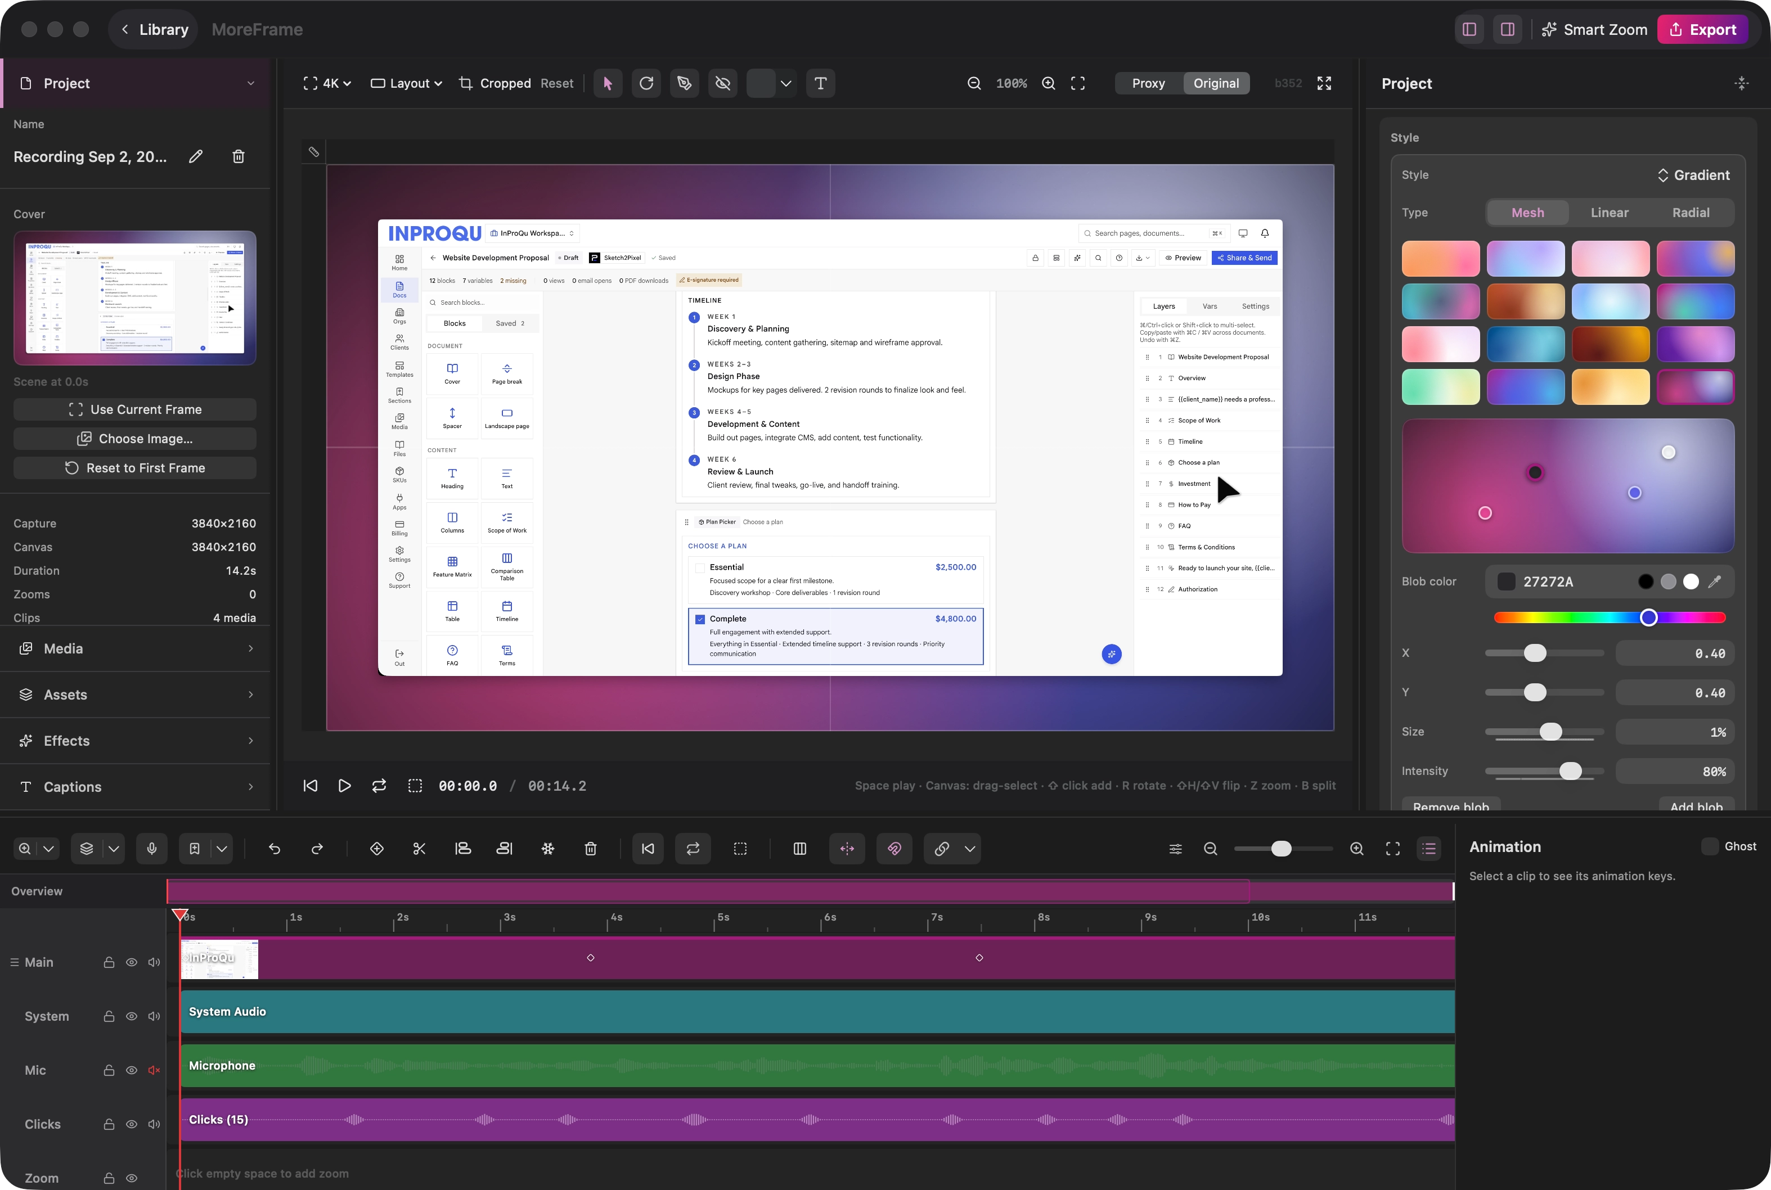Toggle timeline snapping magnet icon
This screenshot has height=1190, width=1771.
[x=895, y=849]
